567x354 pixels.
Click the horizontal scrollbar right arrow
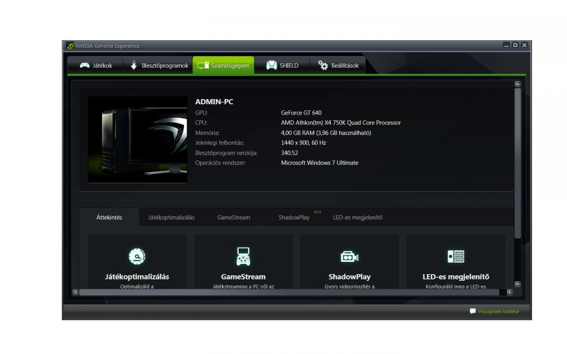[x=509, y=292]
